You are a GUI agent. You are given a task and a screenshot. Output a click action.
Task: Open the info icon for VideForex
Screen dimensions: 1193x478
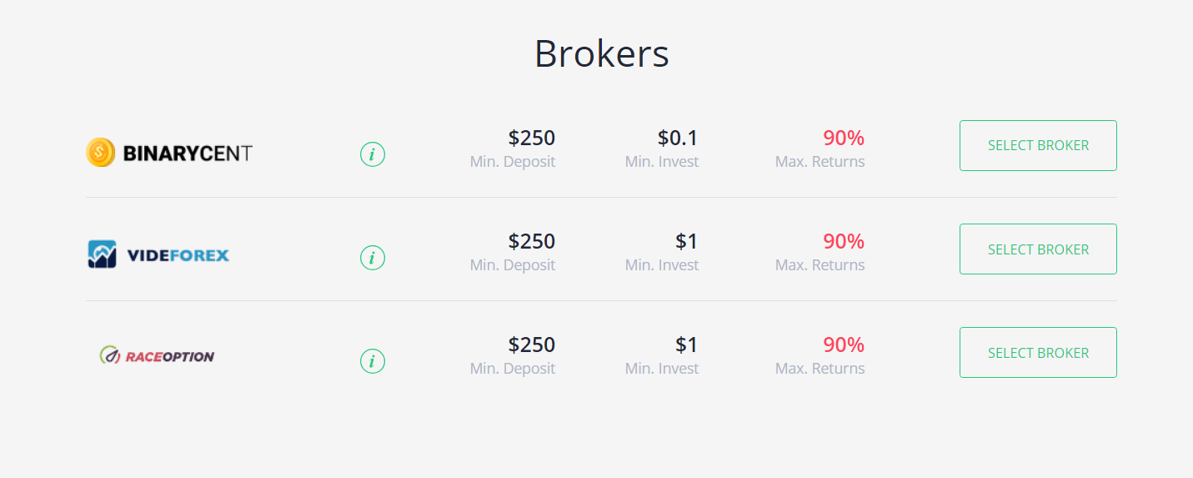373,258
